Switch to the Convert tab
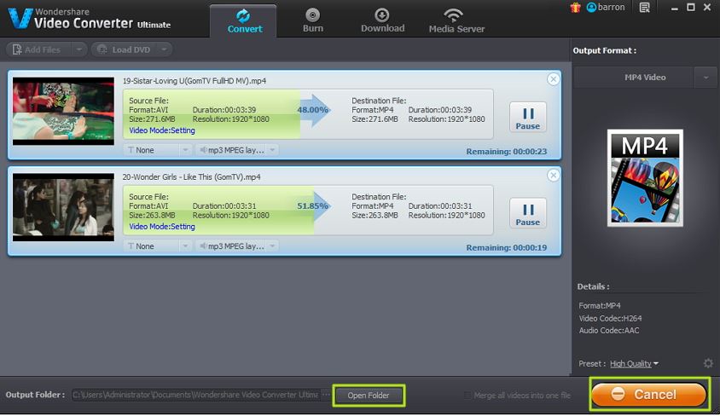 pyautogui.click(x=243, y=21)
